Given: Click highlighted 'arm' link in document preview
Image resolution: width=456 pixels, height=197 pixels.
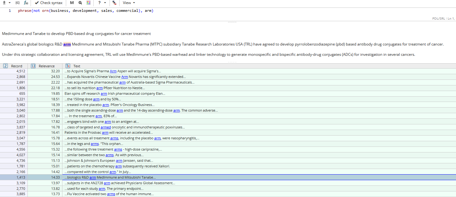Looking at the screenshot, I should tap(67, 44).
